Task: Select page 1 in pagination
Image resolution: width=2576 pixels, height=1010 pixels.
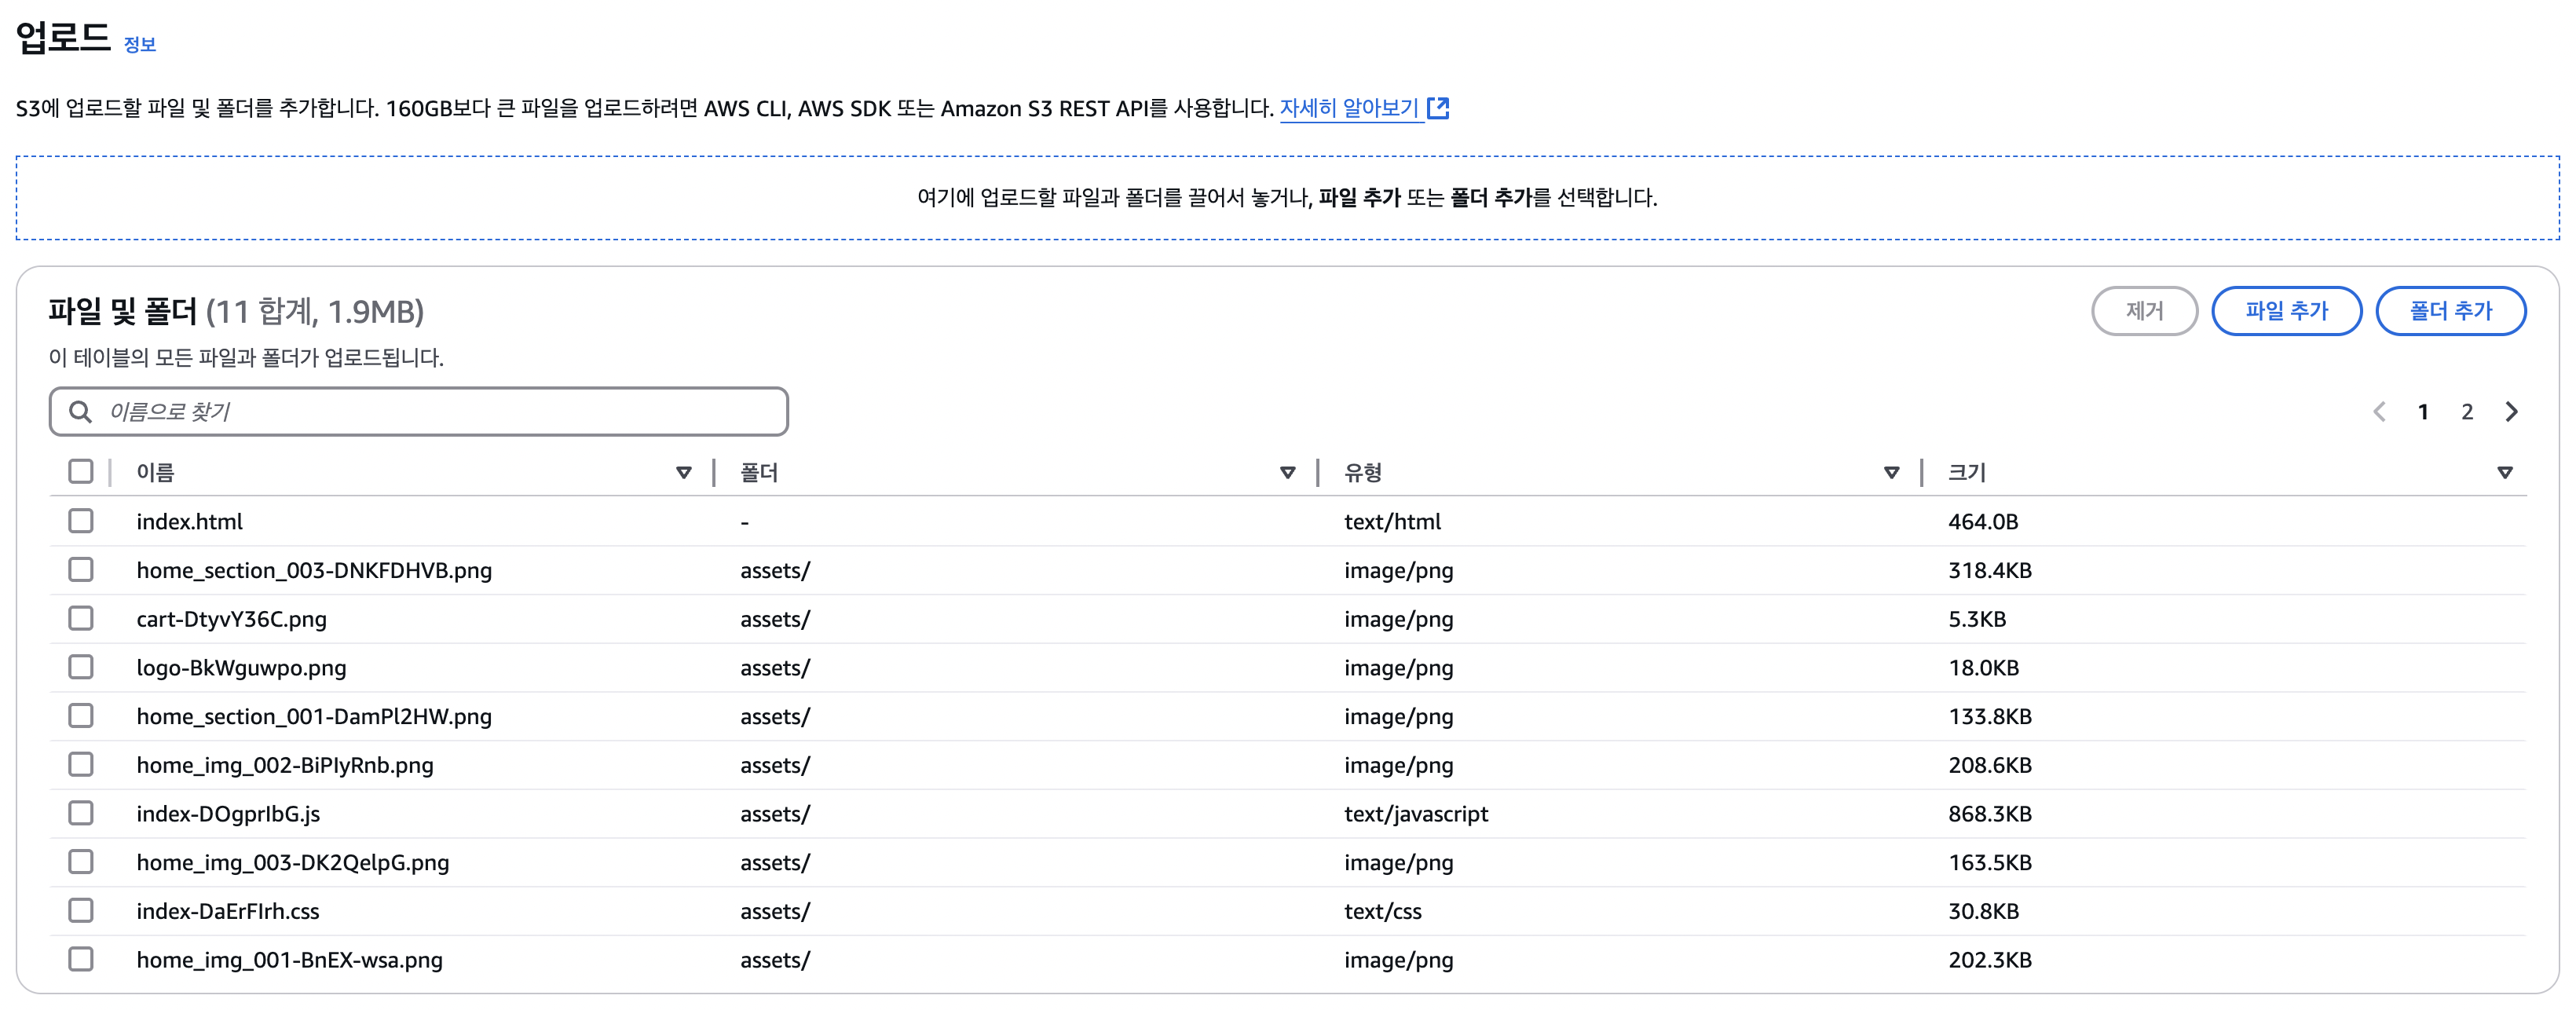Action: pos(2423,412)
